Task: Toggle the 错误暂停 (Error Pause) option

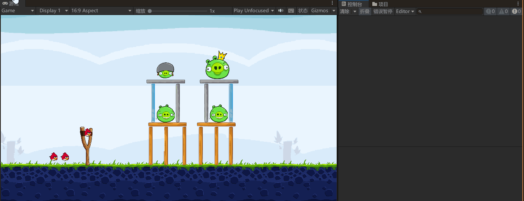Action: point(383,11)
